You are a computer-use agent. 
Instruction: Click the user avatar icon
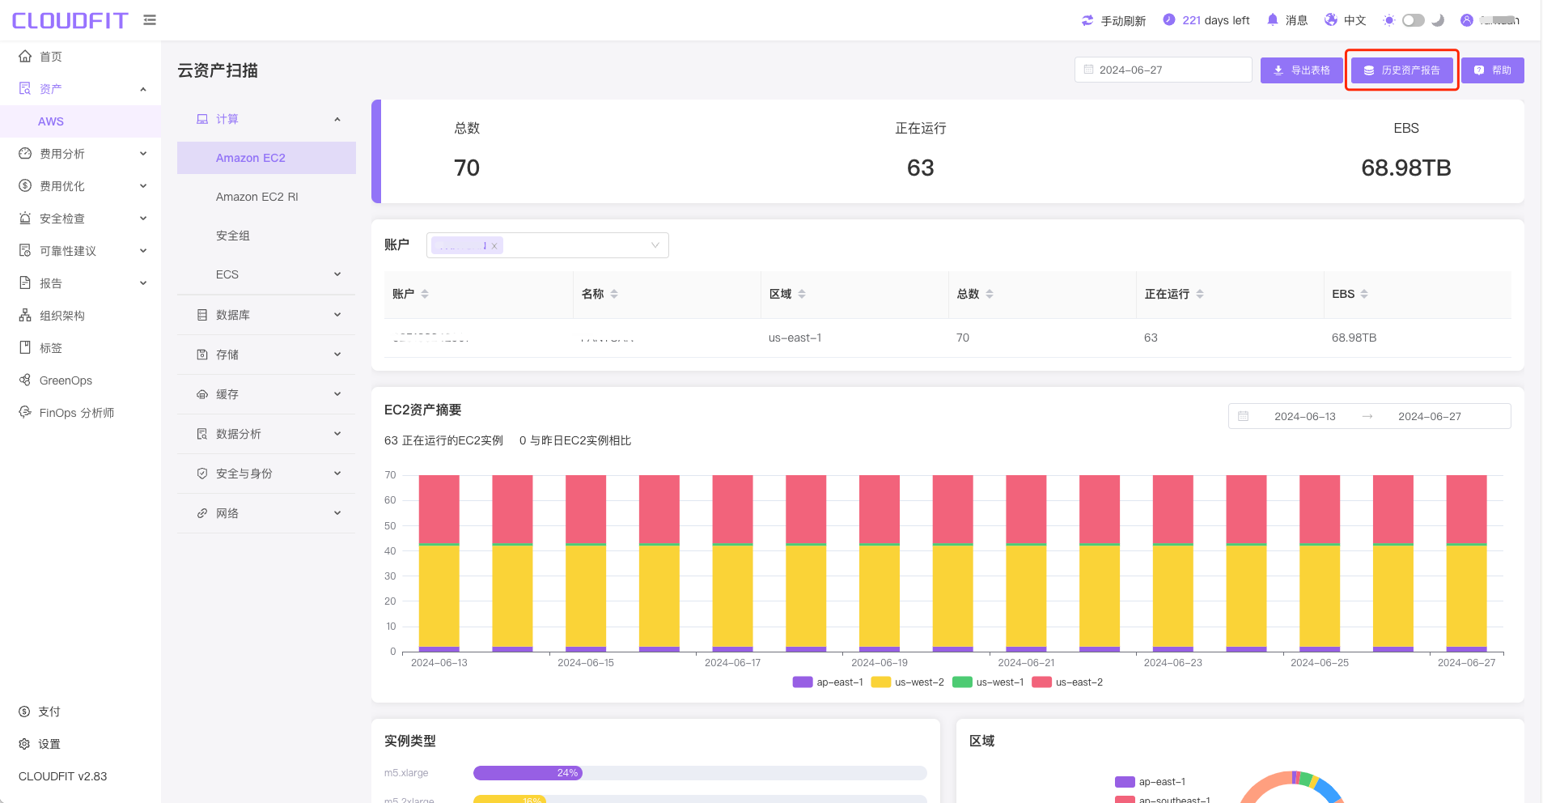tap(1467, 20)
